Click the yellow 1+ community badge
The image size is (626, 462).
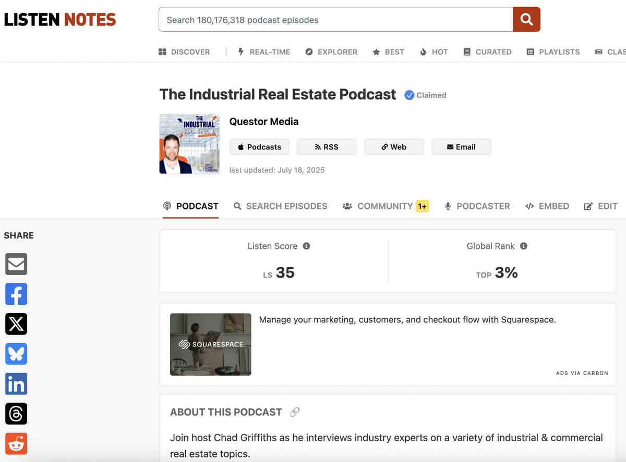[x=422, y=206]
